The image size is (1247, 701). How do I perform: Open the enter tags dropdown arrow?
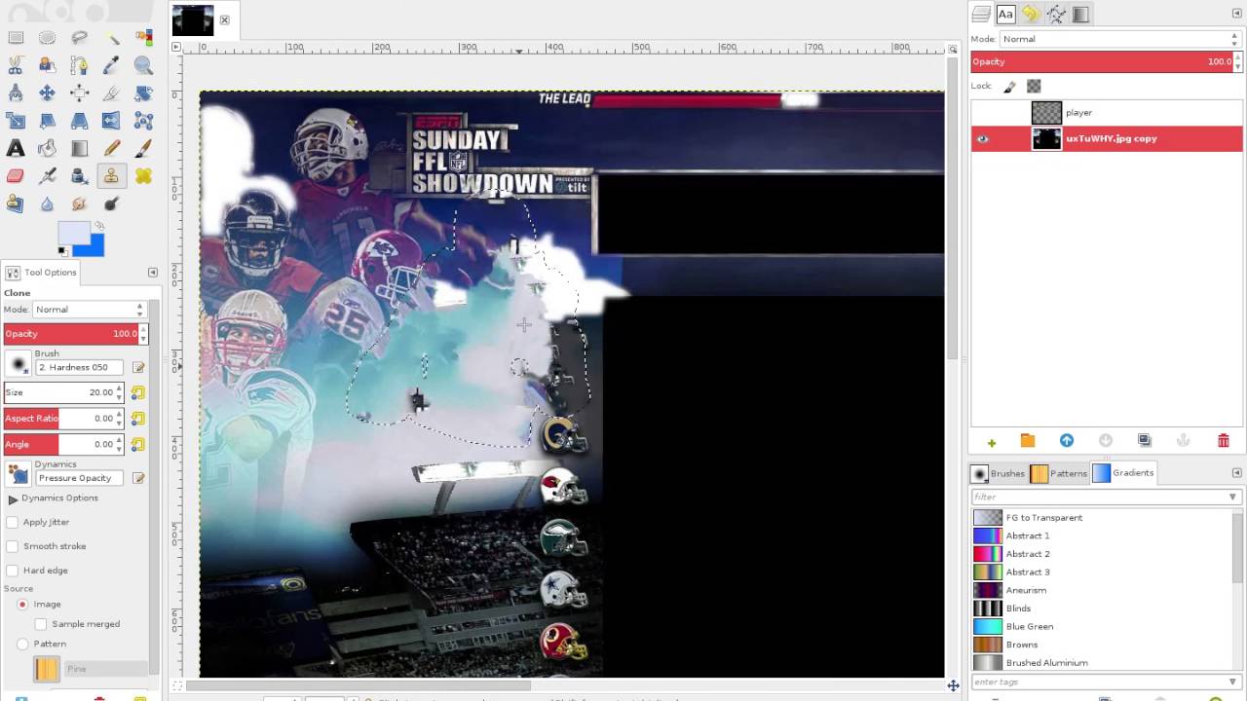[1232, 682]
